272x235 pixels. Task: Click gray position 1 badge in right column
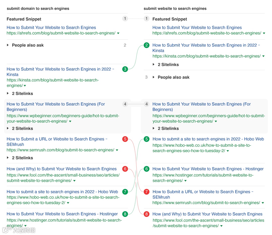(x=147, y=19)
